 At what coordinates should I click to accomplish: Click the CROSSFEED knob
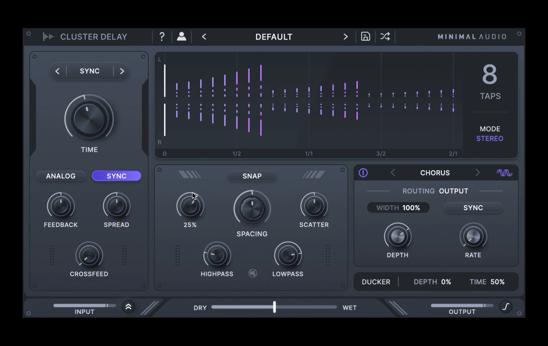pos(89,255)
